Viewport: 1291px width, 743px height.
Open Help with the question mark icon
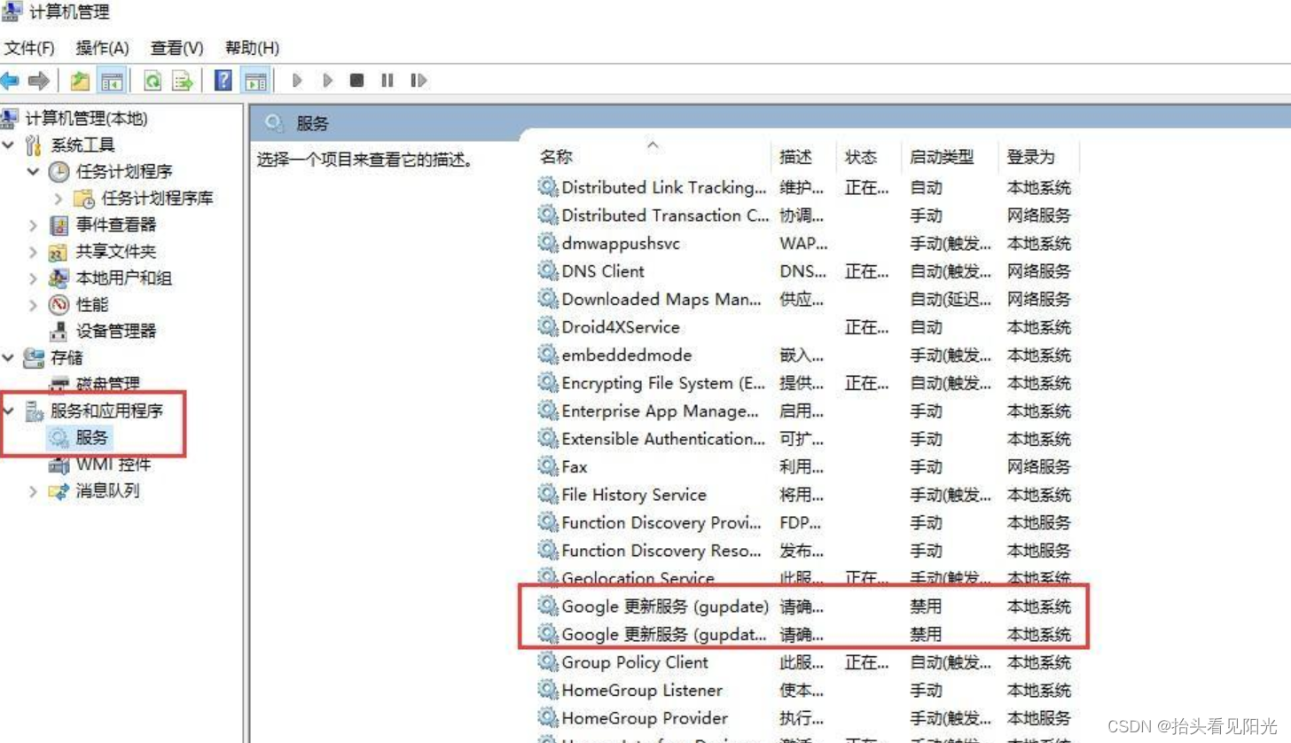click(x=223, y=81)
